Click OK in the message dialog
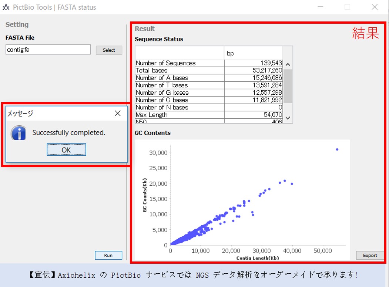Image resolution: width=389 pixels, height=287 pixels. pos(66,150)
